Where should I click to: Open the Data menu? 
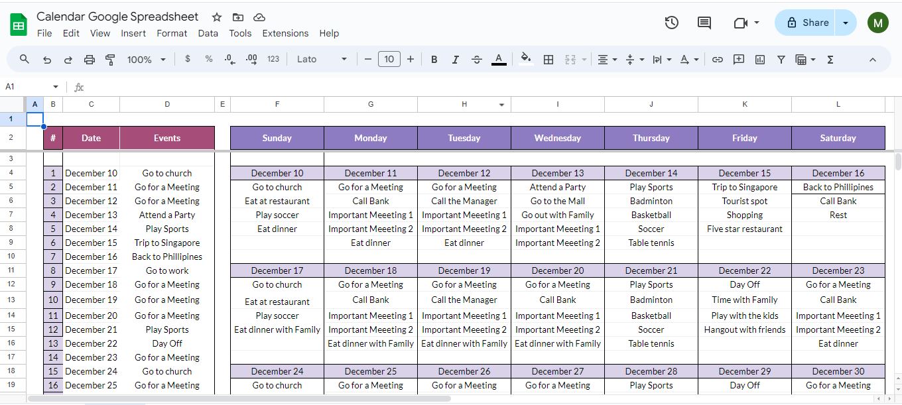click(208, 33)
